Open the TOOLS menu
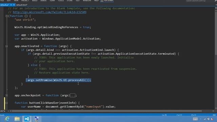Screen dimensions: 217x122 (61, 1)
